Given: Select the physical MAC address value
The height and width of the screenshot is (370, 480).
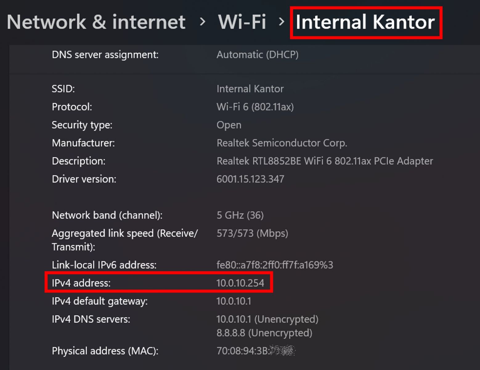Looking at the screenshot, I should (255, 351).
